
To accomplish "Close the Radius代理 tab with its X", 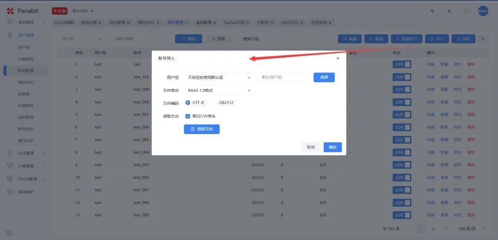I will (x=248, y=23).
